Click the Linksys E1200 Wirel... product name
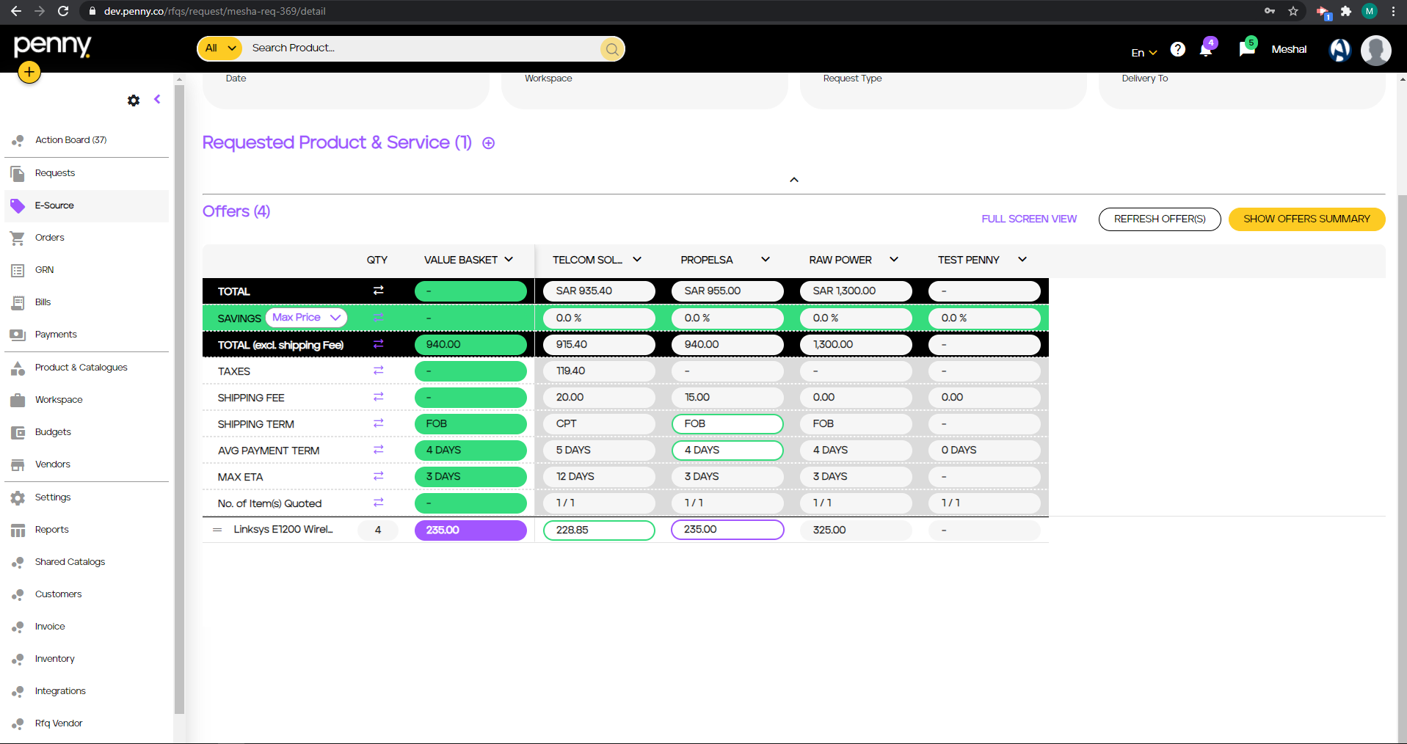This screenshot has height=744, width=1407. click(283, 529)
